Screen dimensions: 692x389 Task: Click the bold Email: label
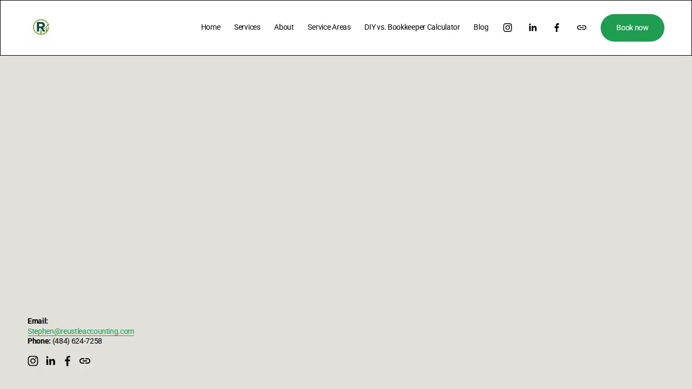coord(38,321)
